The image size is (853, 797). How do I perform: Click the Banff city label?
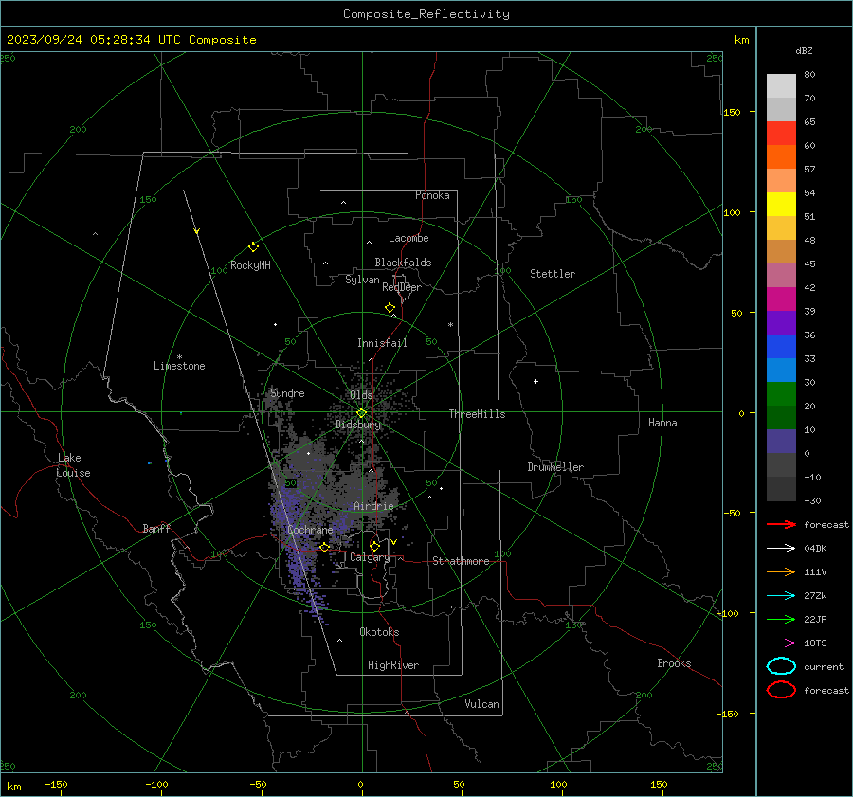[x=156, y=528]
